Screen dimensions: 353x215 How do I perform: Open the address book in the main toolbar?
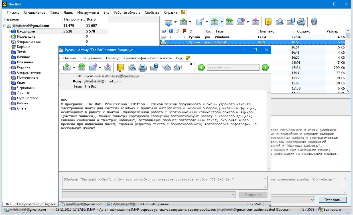pyautogui.click(x=268, y=22)
